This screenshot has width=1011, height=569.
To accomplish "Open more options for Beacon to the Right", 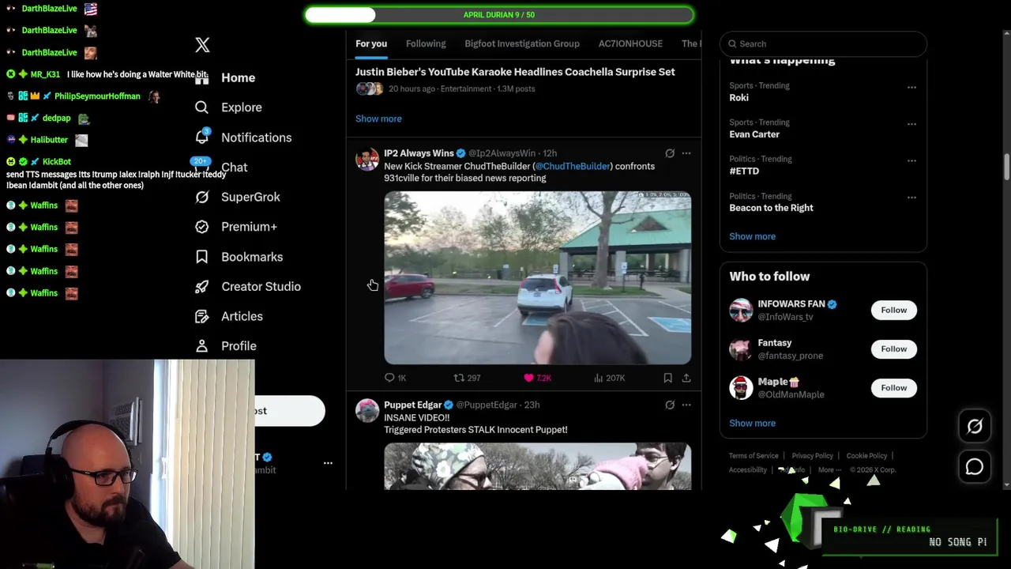I will [x=911, y=198].
